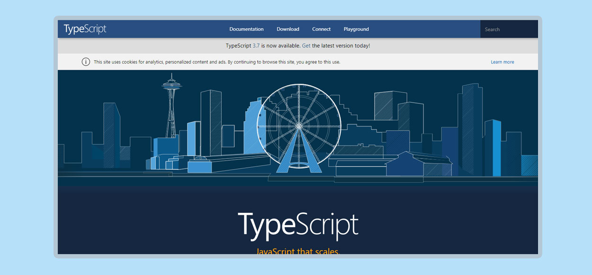
Task: Click the Ferris wheel in the hero illustration
Action: point(299,127)
